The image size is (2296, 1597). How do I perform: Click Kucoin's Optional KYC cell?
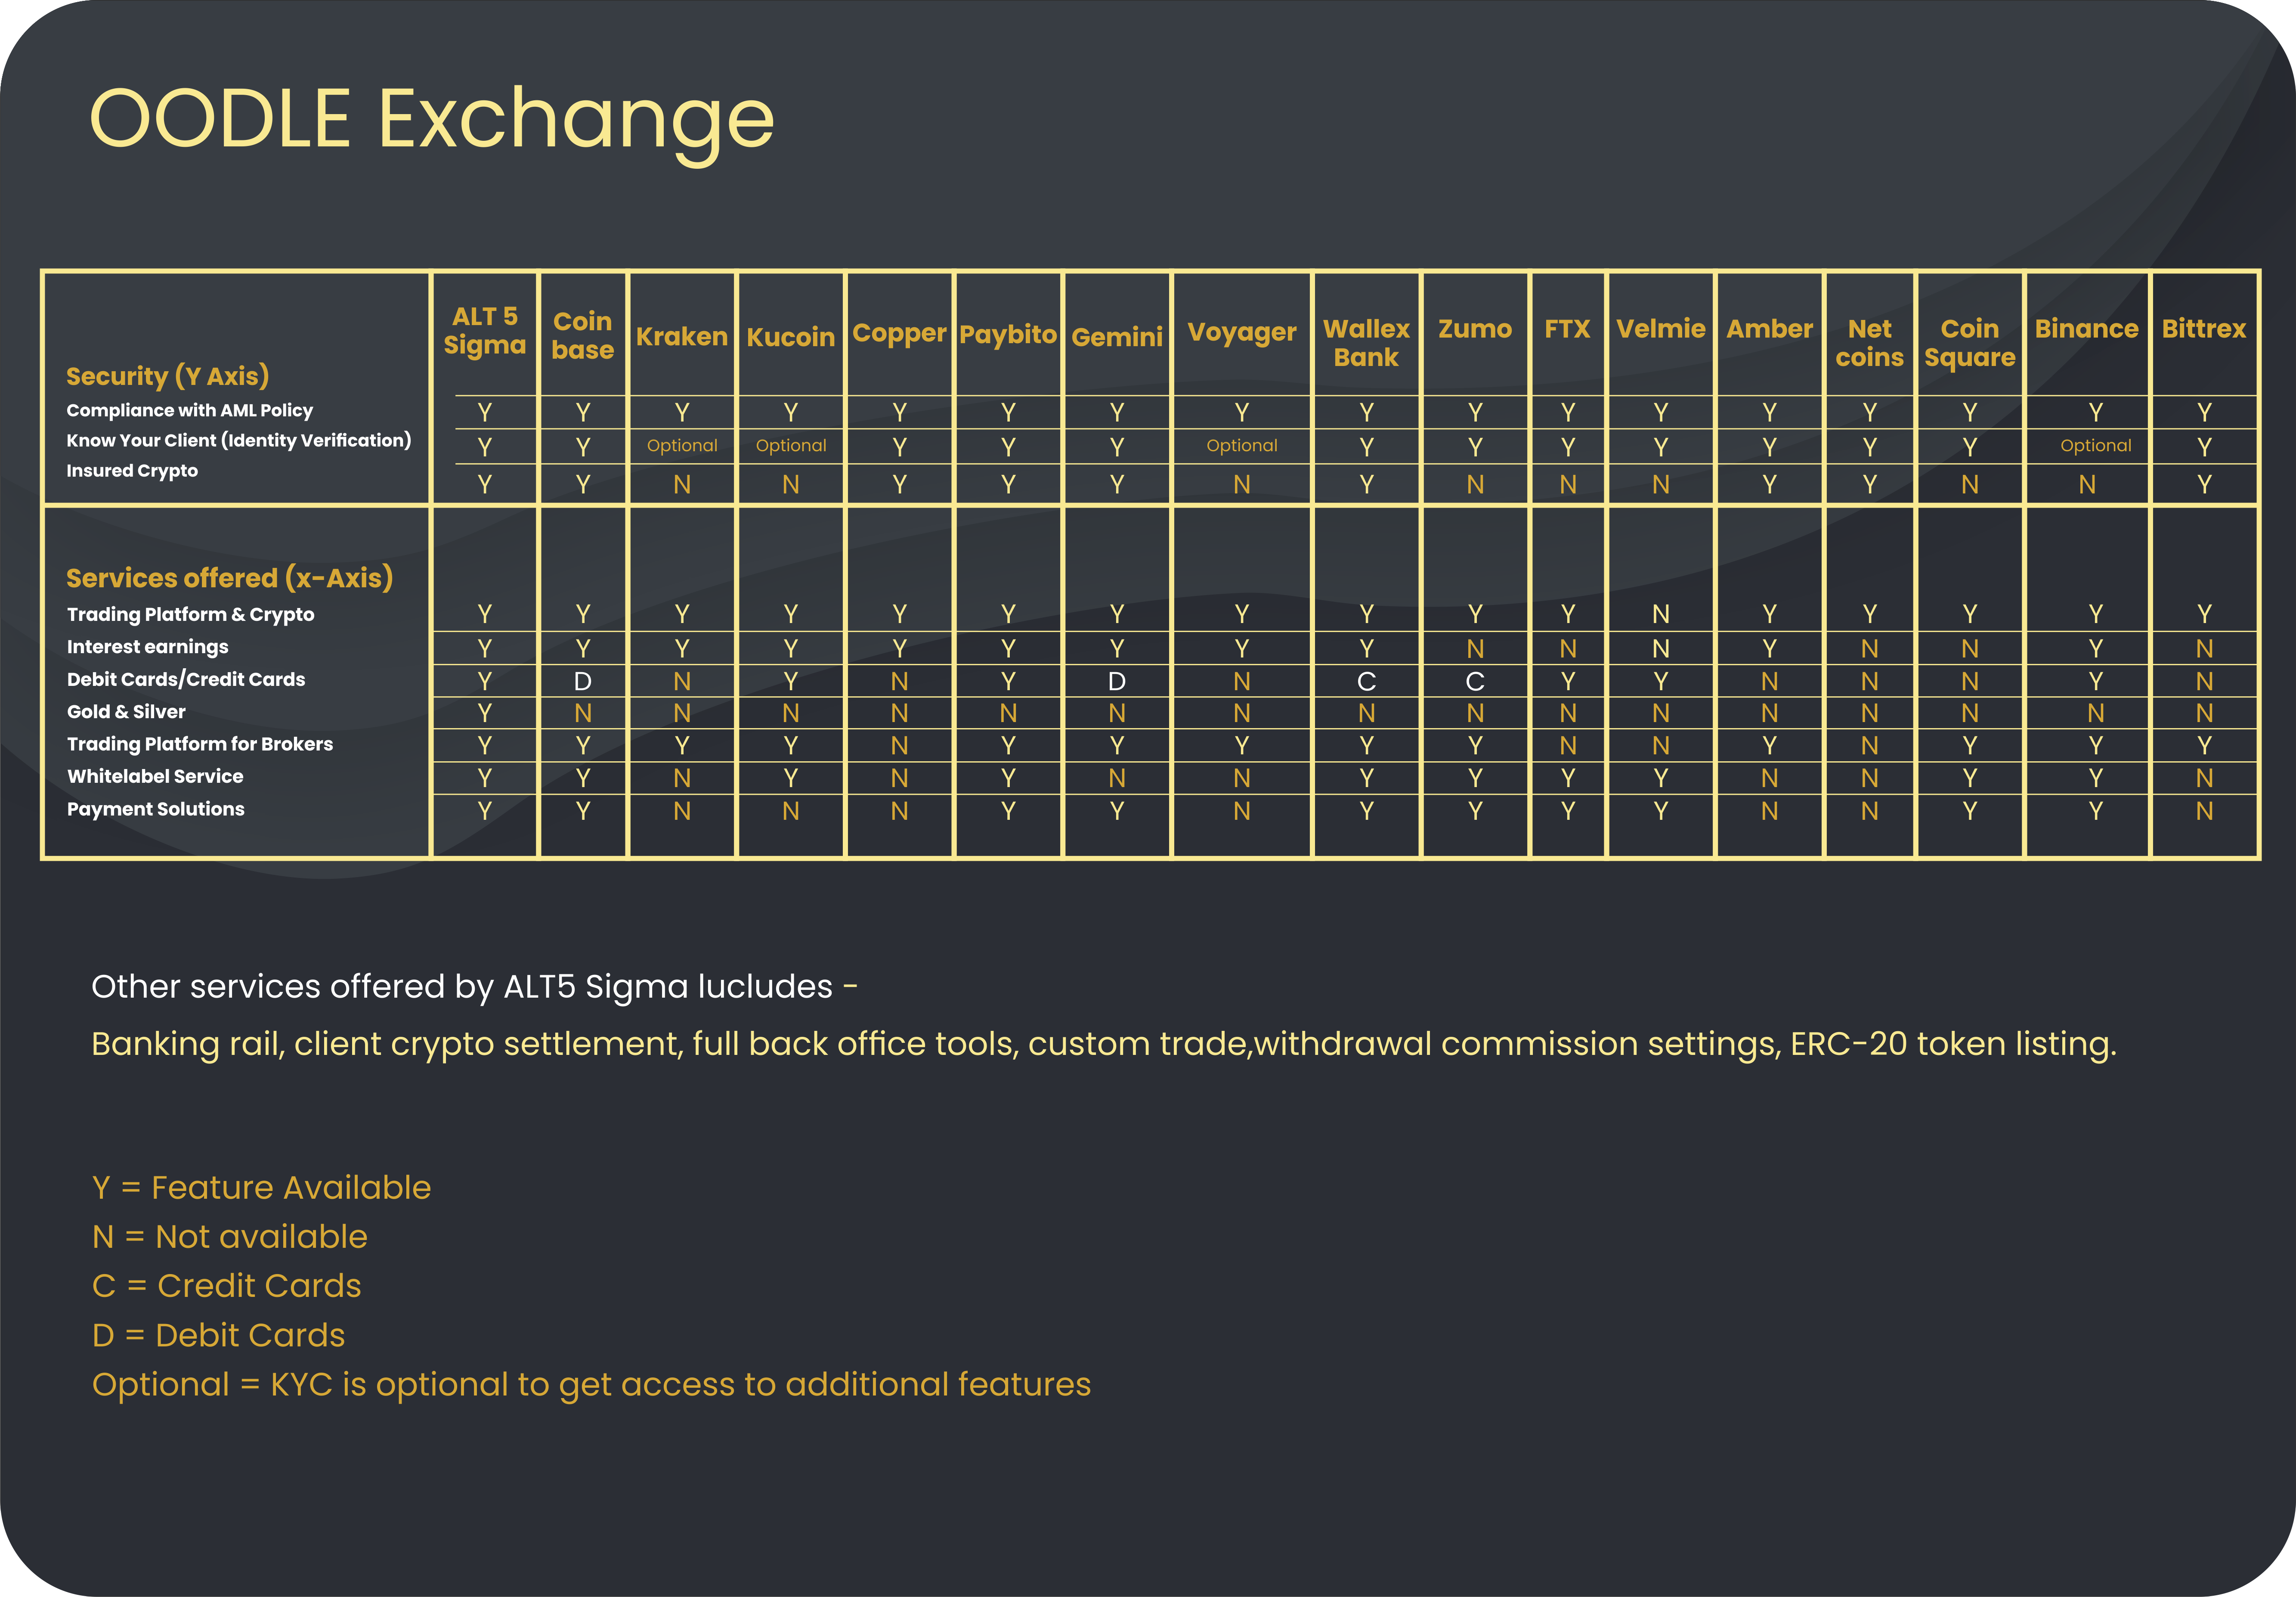pos(791,446)
